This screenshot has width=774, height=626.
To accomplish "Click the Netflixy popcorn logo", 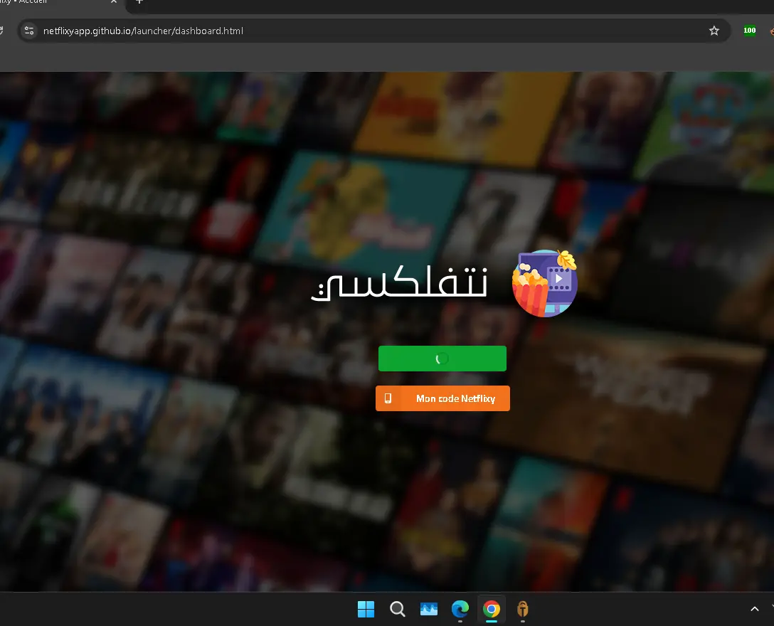I will 544,283.
